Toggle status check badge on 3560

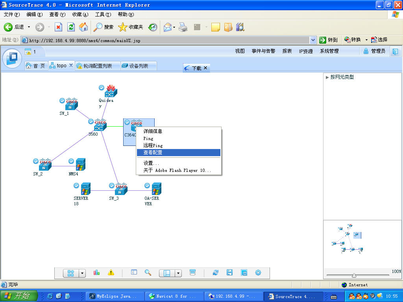(x=91, y=122)
